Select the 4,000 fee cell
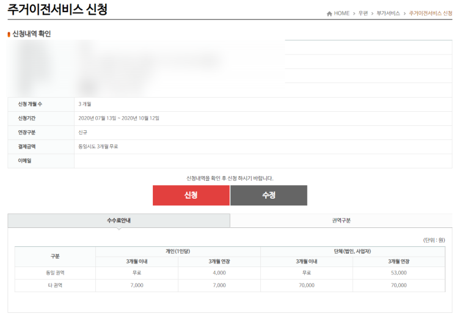 [219, 273]
